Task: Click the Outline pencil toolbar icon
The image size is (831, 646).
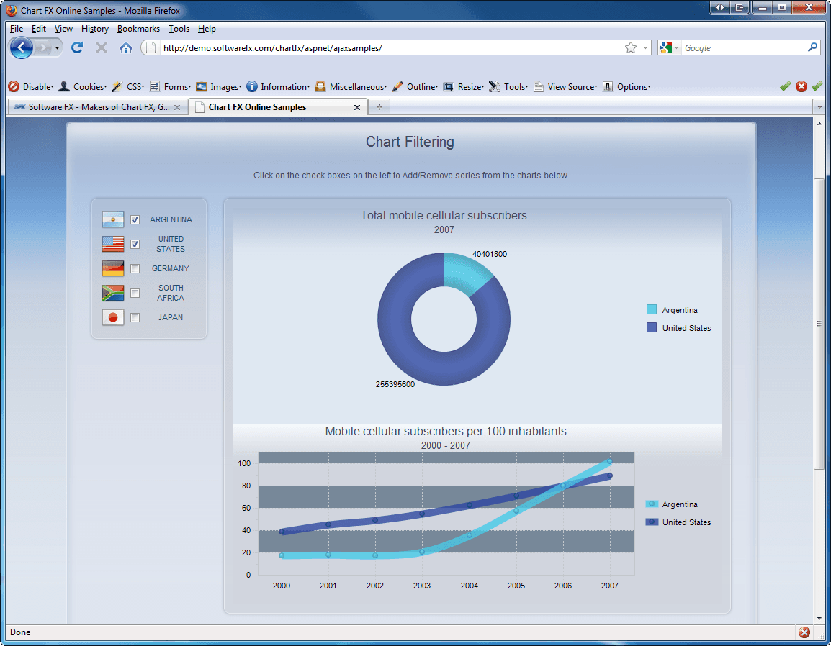Action: (397, 86)
